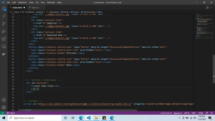Click the VS Code logo icon in title bar
This screenshot has height=121, width=215.
pyautogui.click(x=3, y=2)
